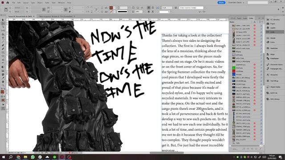Image resolution: width=285 pixels, height=160 pixels.
Task: Select the Direct Selection tool
Action: click(3, 24)
